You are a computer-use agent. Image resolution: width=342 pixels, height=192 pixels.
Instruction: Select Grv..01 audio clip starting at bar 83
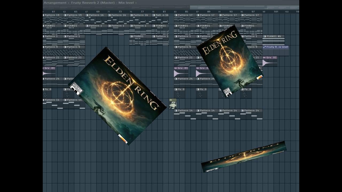point(181,72)
